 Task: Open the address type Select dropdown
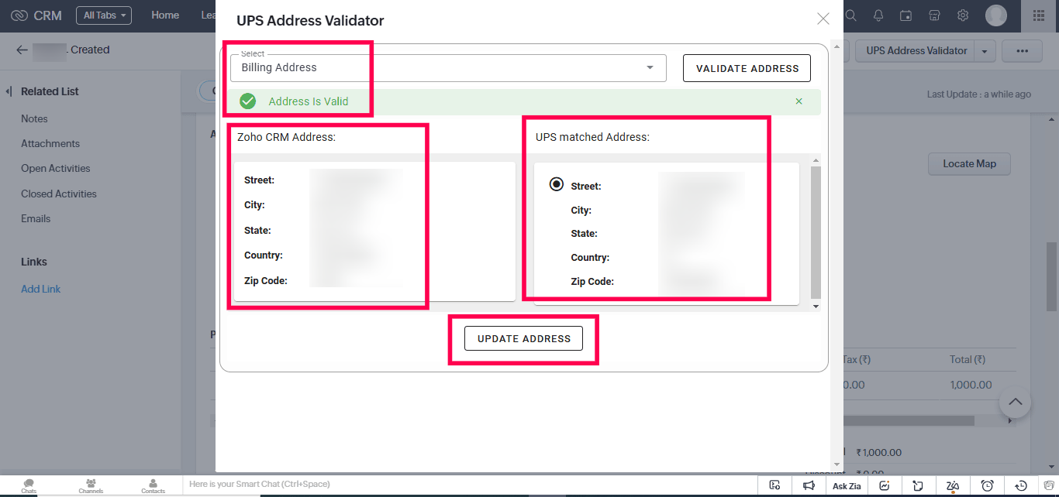click(448, 67)
